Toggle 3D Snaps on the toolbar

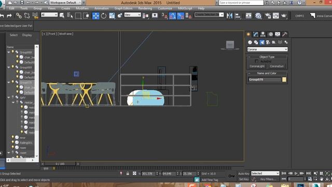click(x=164, y=16)
